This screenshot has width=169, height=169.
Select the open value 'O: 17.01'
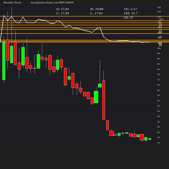tap(63, 9)
